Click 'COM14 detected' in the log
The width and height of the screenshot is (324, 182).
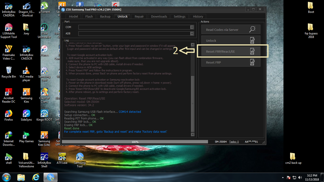(x=130, y=112)
